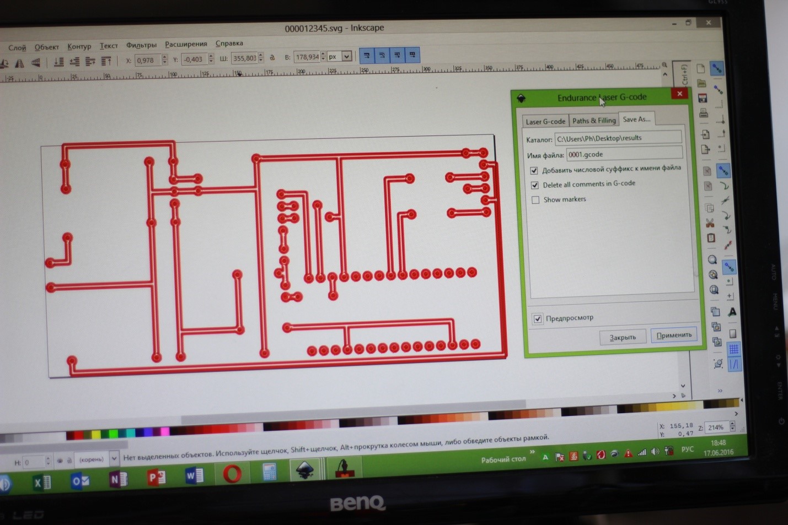Enable the 'Show markers' checkbox

tap(535, 200)
